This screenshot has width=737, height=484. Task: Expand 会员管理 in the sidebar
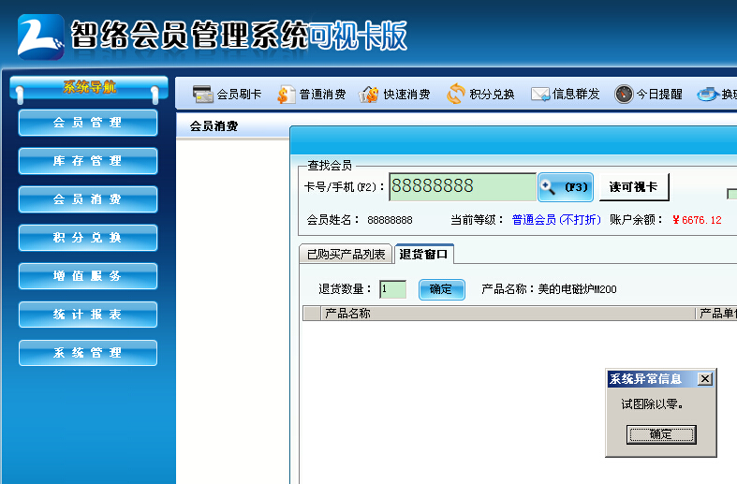coord(88,123)
